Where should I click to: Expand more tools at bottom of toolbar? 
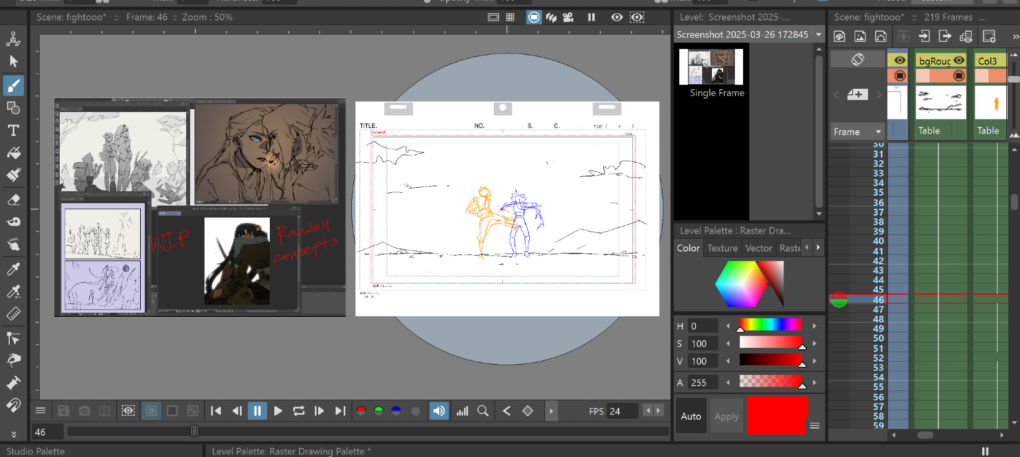coord(13,434)
